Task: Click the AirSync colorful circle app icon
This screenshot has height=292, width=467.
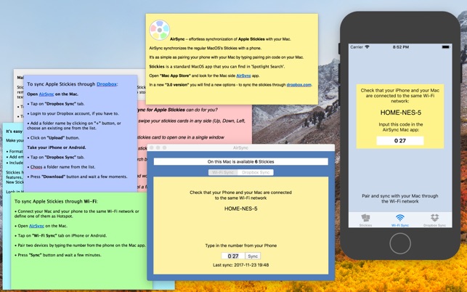Action: click(x=160, y=30)
